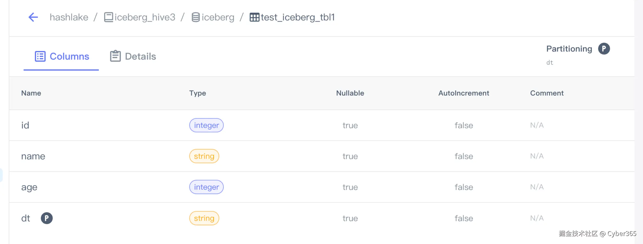Screen dimensions: 643x244
Task: Switch to the Details tab
Action: pyautogui.click(x=140, y=56)
